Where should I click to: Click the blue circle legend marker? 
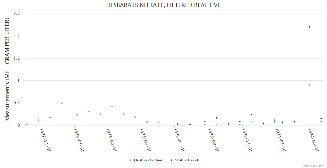[130, 160]
